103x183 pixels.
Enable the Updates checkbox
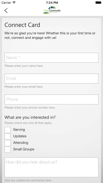(x=8, y=136)
